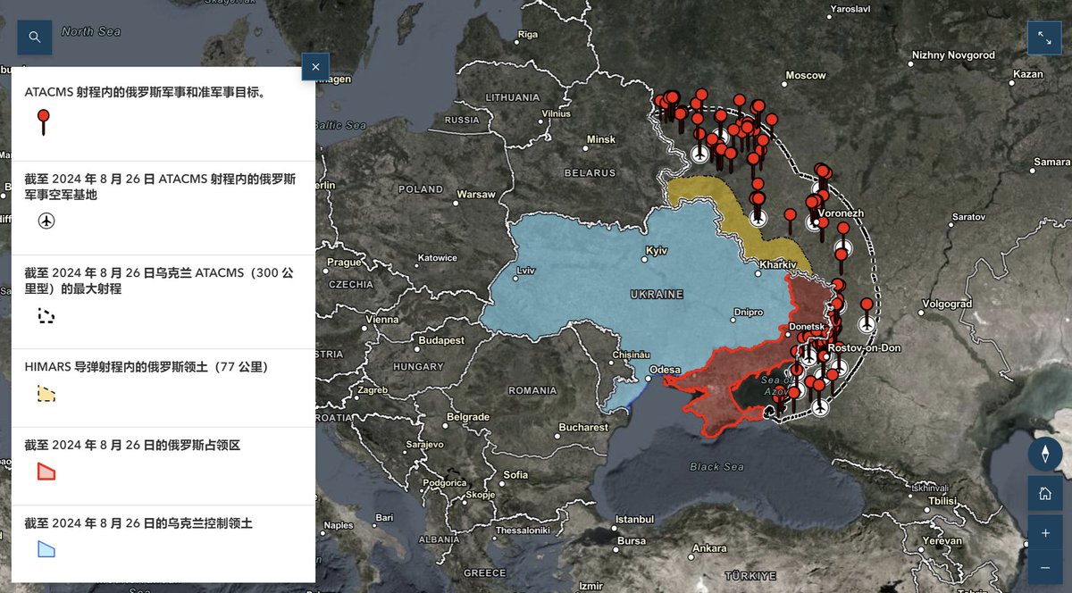Zoom out of the map

(1044, 567)
